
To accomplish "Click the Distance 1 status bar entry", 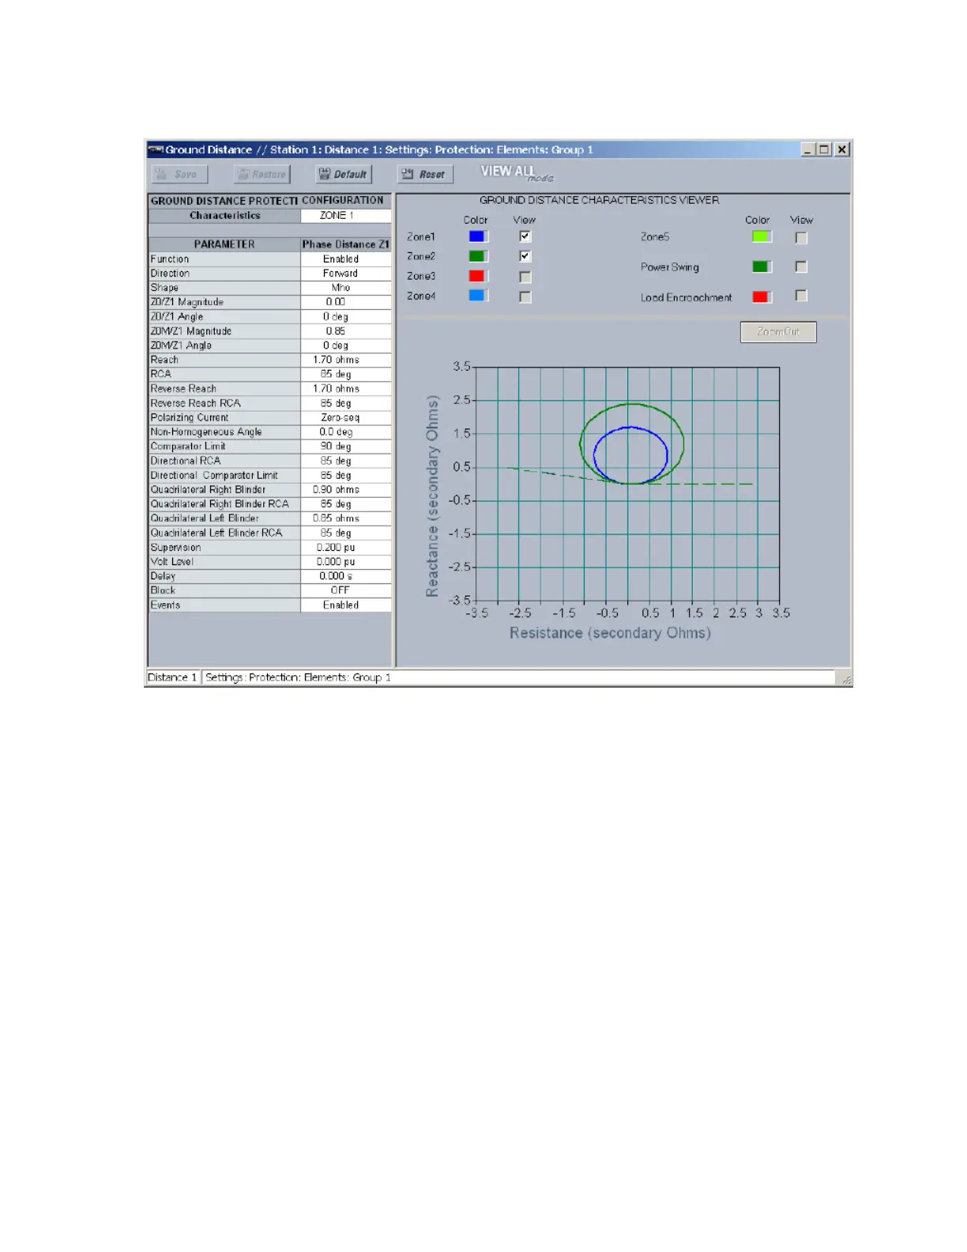I will [172, 677].
